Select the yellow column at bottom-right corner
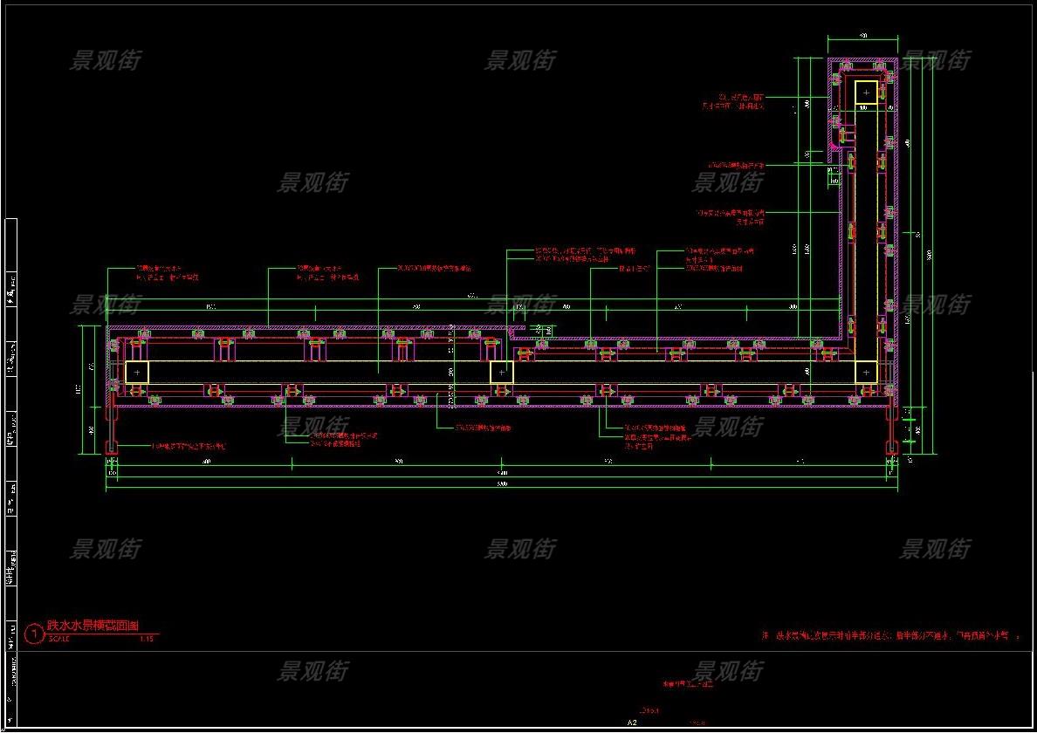The width and height of the screenshot is (1037, 733). click(x=866, y=373)
